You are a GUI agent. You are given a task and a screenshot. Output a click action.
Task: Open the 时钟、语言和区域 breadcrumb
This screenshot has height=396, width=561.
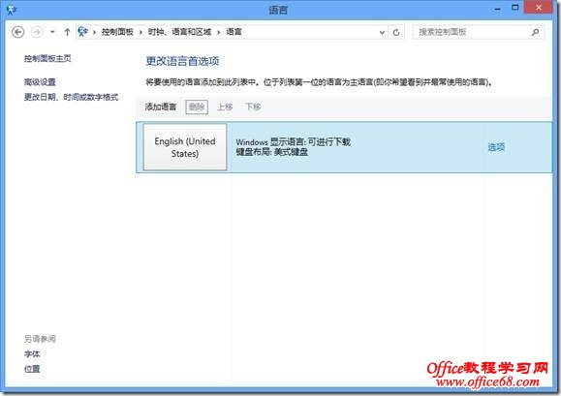click(179, 32)
